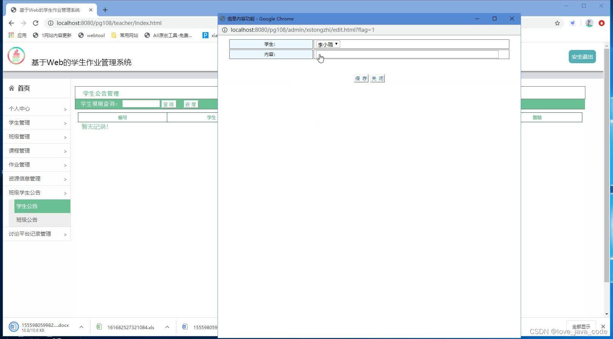613x339 pixels.
Task: Click the 暂无记录! message text
Action: [x=95, y=127]
